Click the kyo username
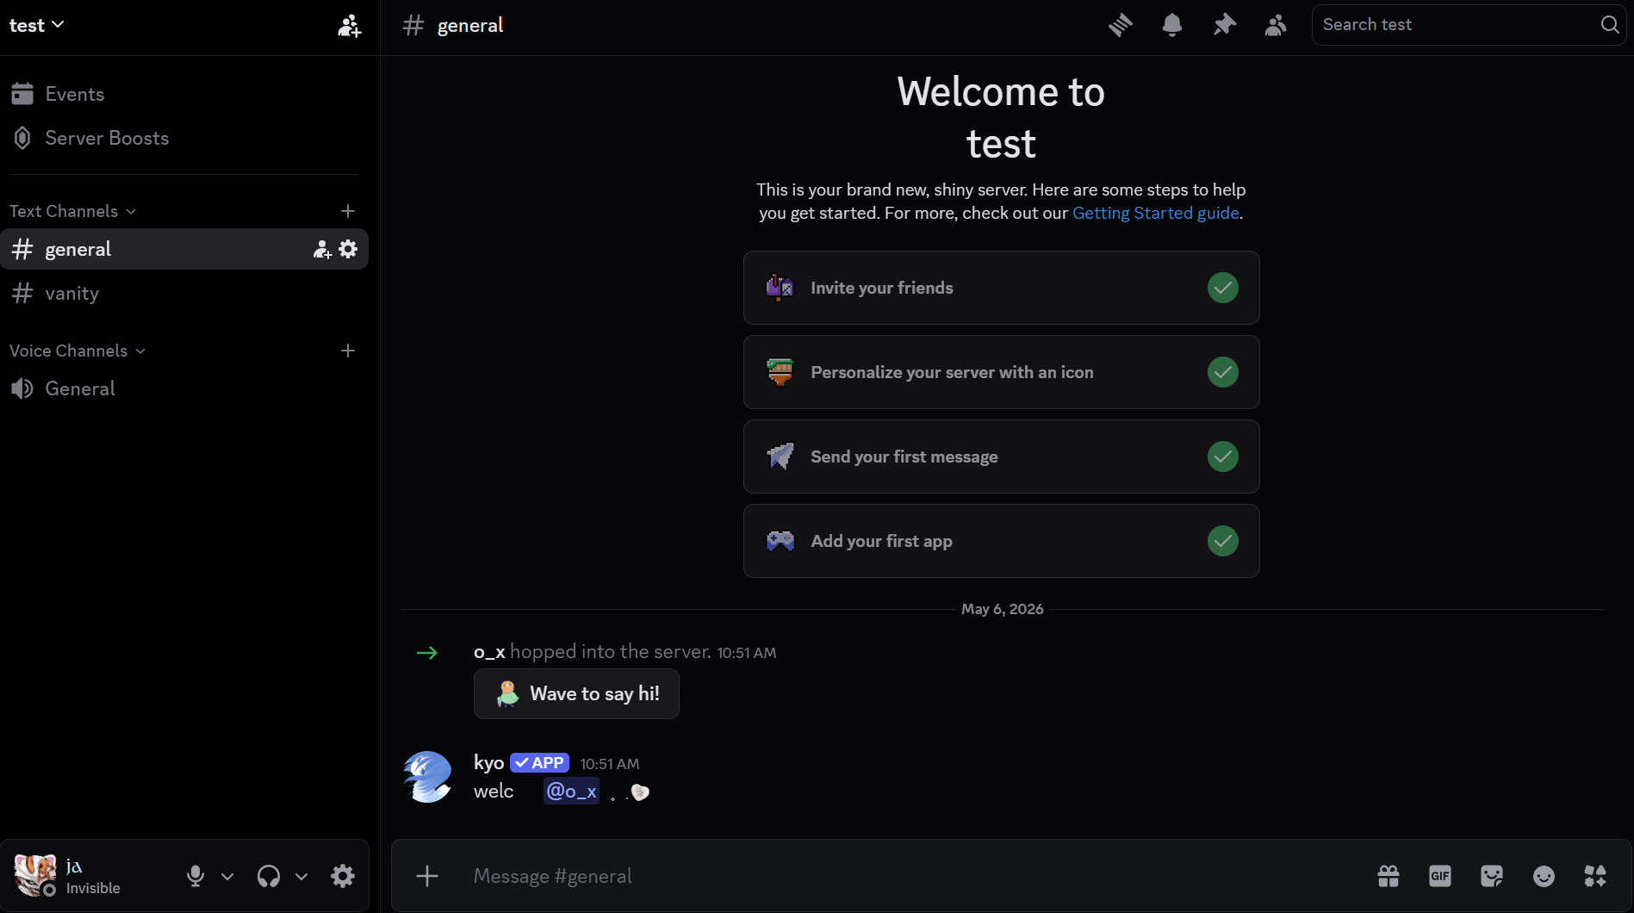 (x=488, y=762)
